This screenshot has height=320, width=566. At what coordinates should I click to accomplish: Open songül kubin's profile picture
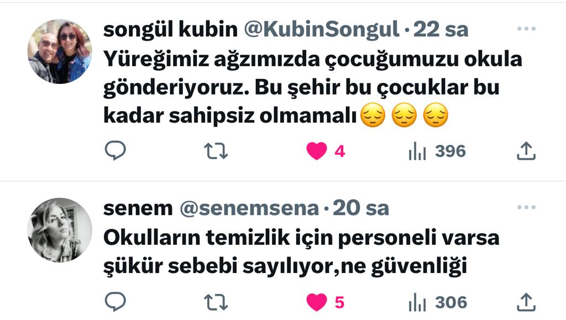[x=60, y=51]
